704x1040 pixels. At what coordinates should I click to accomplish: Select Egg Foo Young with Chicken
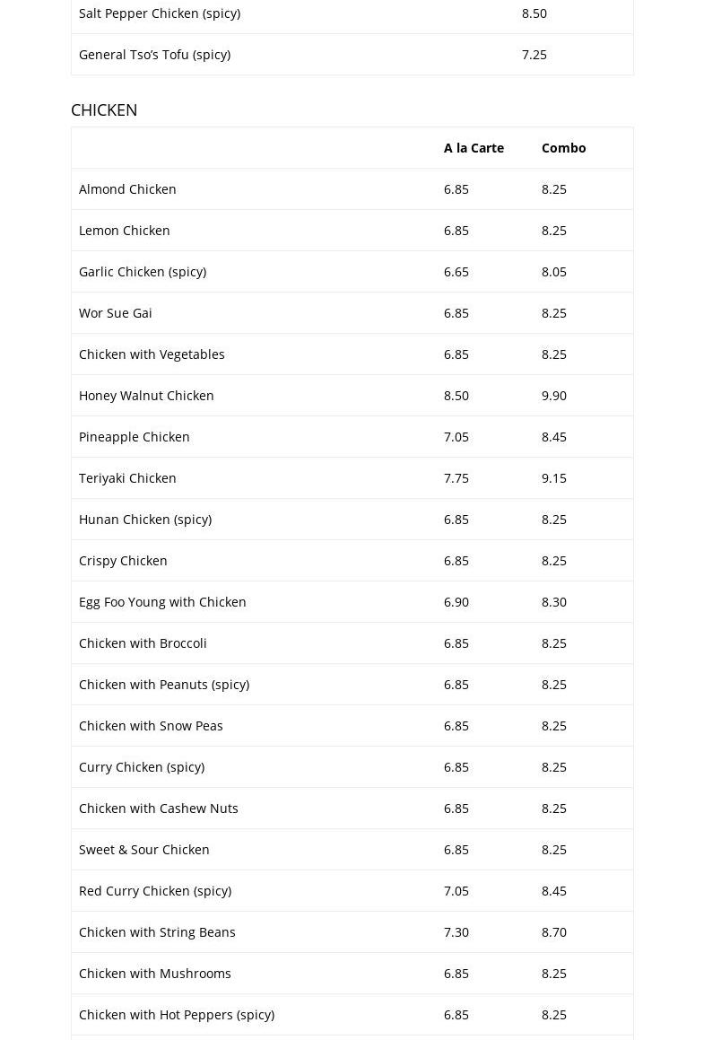pyautogui.click(x=162, y=601)
